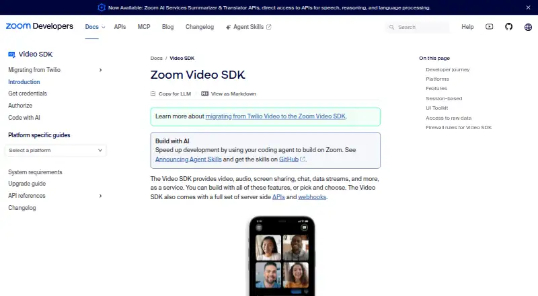This screenshot has width=538, height=296.
Task: Click the sparkle icon beside Agent Skills
Action: (228, 27)
